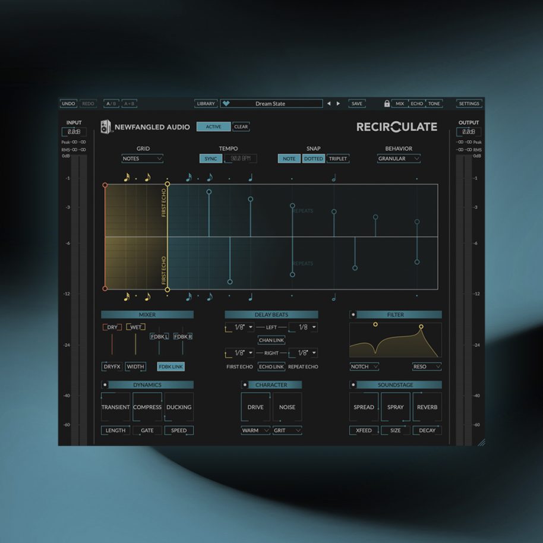Screen dimensions: 543x543
Task: Click the next preset arrow
Action: click(x=338, y=103)
